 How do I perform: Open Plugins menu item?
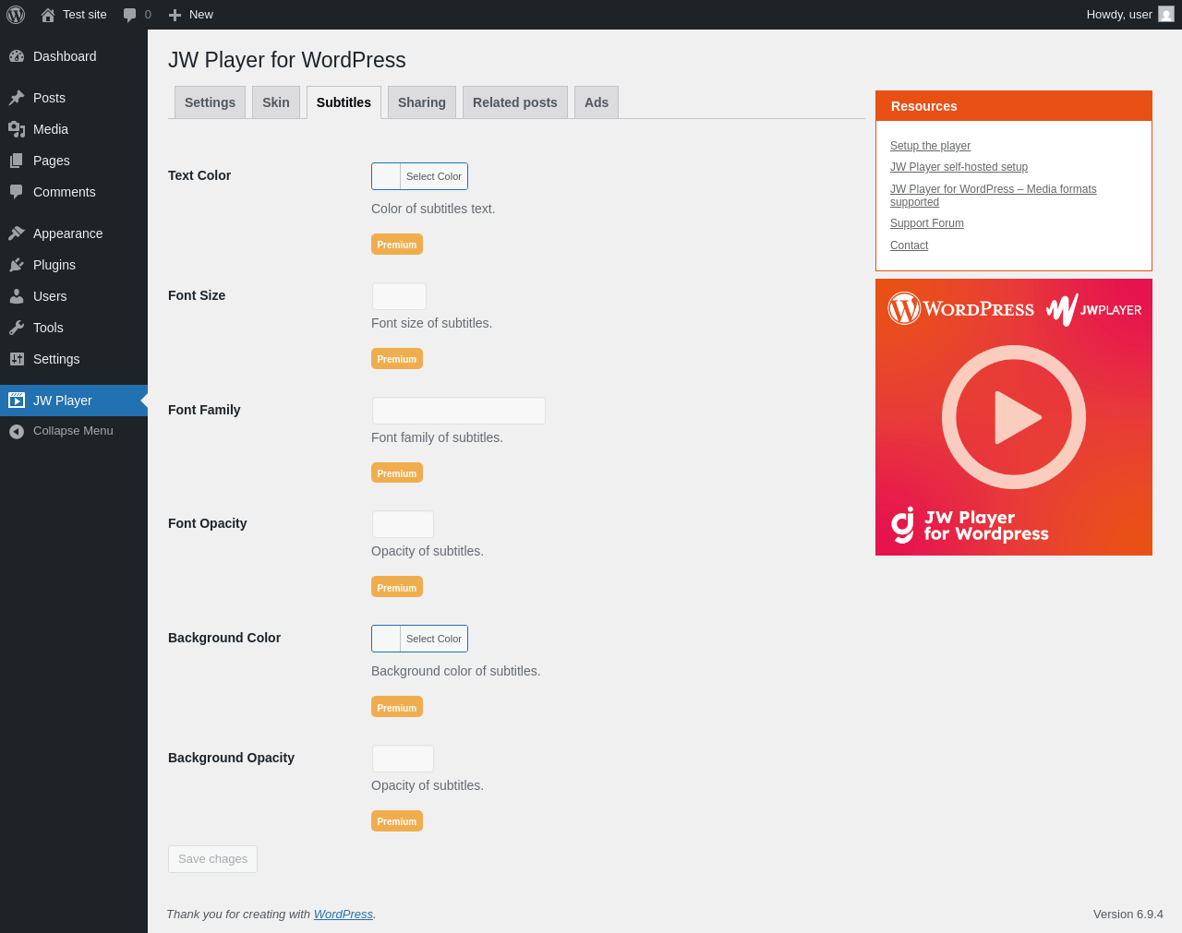point(74,265)
